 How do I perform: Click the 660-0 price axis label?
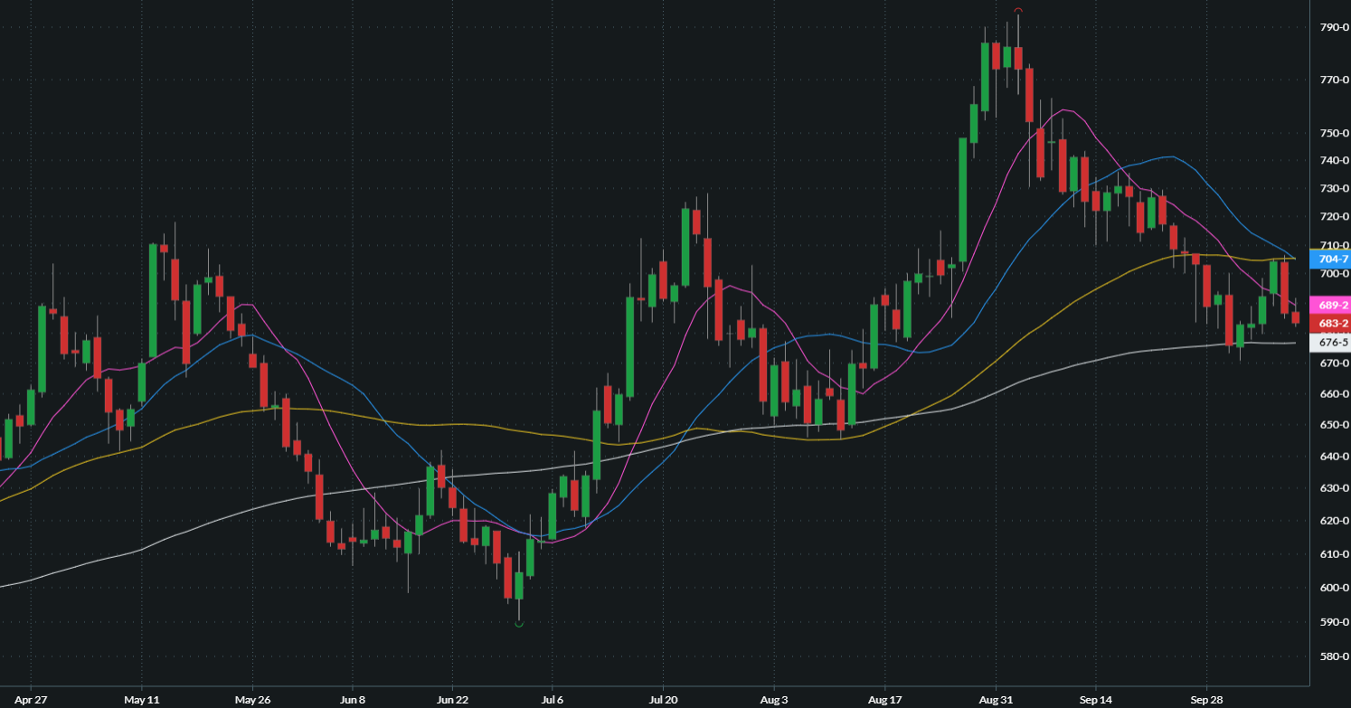tap(1334, 394)
